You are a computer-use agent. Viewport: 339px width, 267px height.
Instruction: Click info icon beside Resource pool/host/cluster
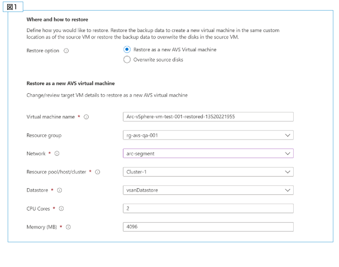(98, 172)
